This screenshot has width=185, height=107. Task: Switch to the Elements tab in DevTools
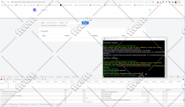click(x=10, y=77)
